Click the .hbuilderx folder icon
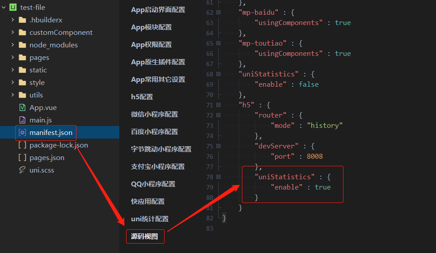 click(x=22, y=20)
